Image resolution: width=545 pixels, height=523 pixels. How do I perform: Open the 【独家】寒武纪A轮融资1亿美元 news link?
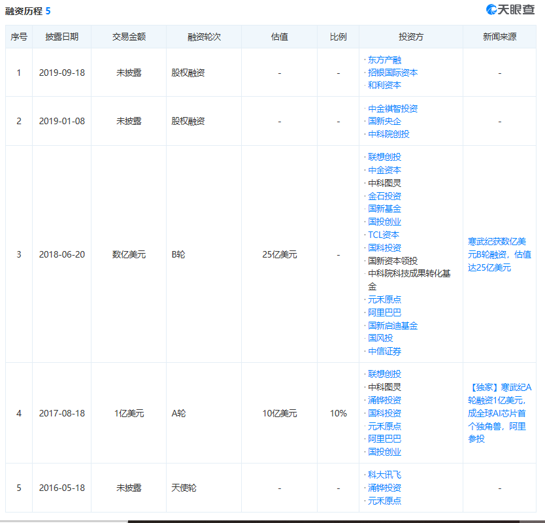coord(499,413)
